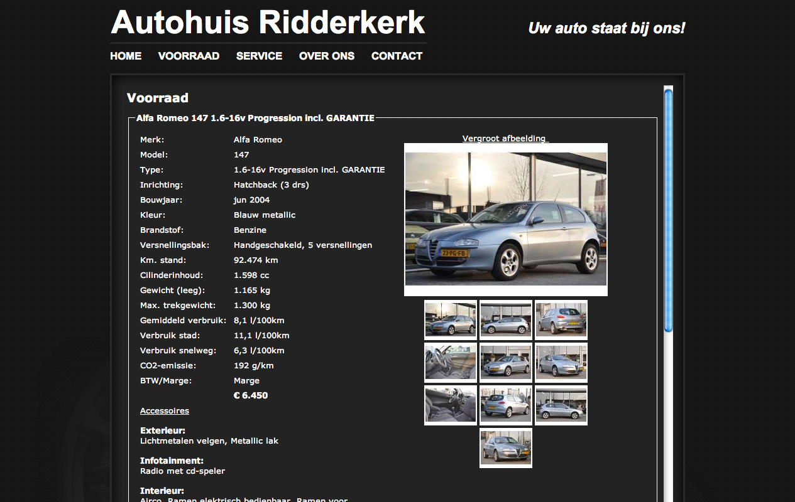
Task: Click 'Handgeschakeld, 5 versnellingen'
Action: point(303,245)
